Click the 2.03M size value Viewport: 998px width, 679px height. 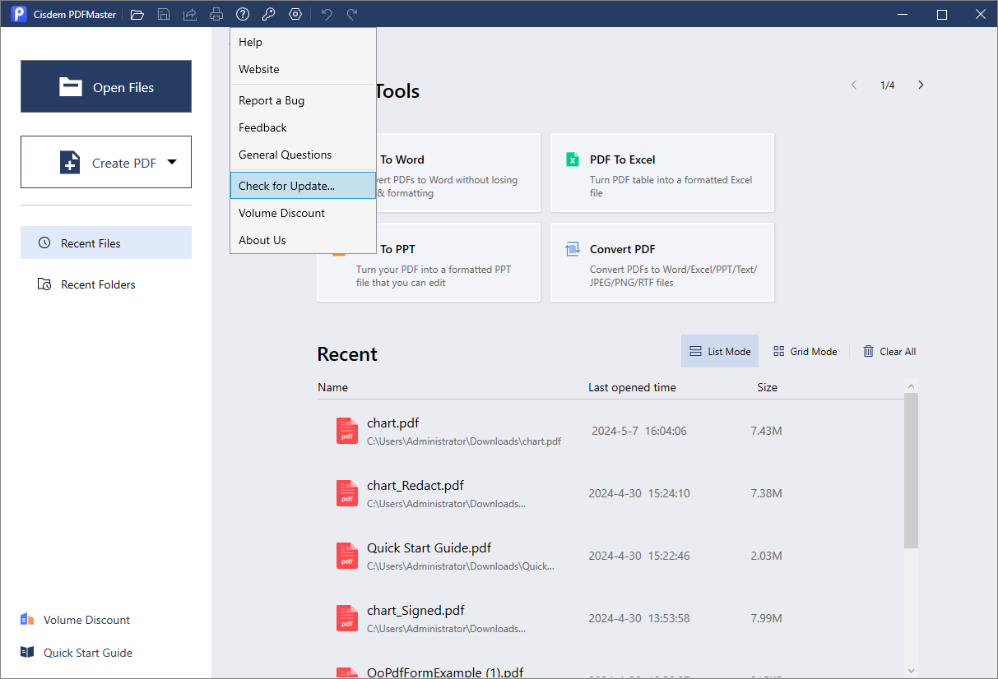pos(767,556)
